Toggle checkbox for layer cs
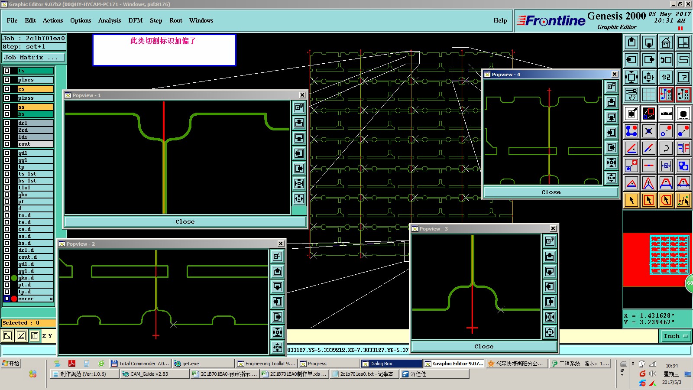This screenshot has width=693, height=390. tap(7, 89)
